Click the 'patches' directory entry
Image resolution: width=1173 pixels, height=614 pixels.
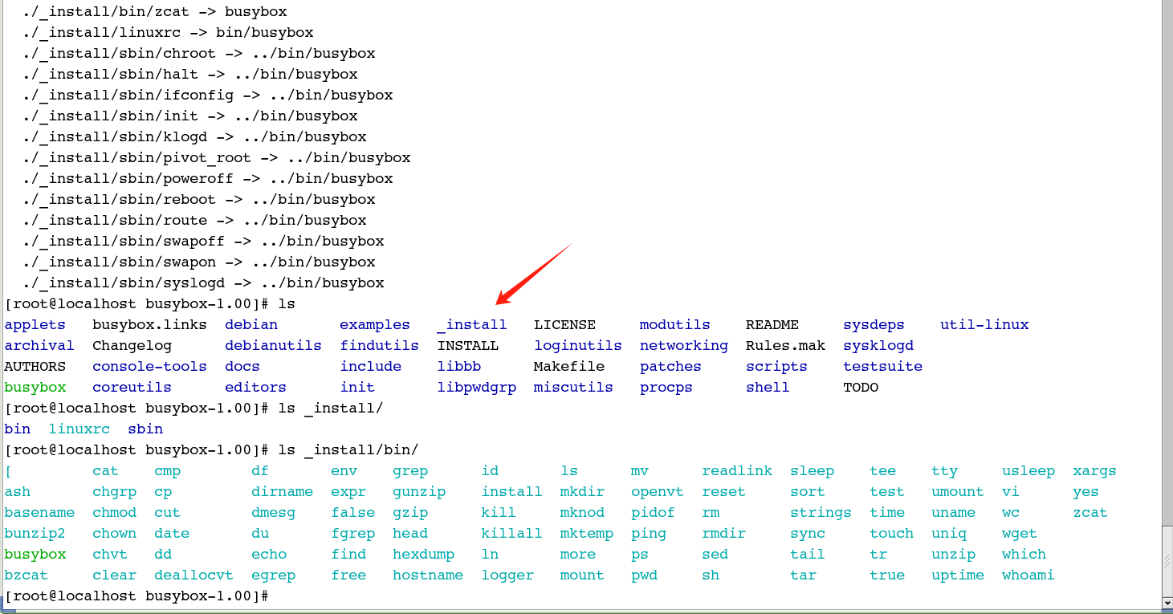coord(670,367)
